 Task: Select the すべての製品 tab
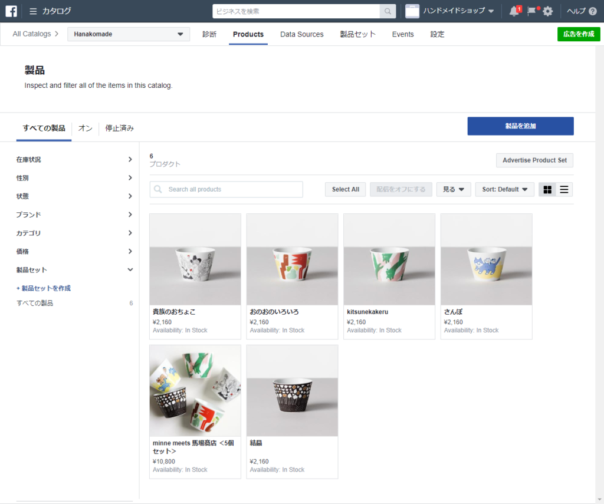pos(44,129)
